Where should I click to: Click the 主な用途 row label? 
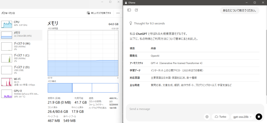(x=135, y=85)
